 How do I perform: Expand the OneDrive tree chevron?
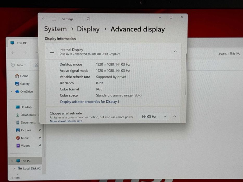11,92
